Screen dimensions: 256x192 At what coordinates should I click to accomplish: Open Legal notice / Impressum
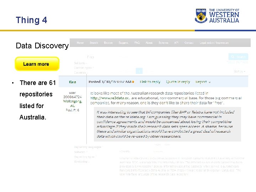tap(214, 43)
